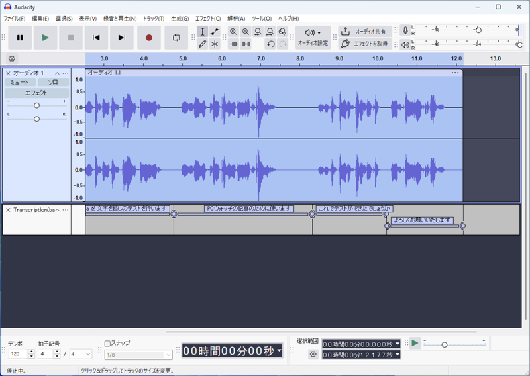Click the Zoom In magnifier
The height and width of the screenshot is (376, 530).
point(233,32)
